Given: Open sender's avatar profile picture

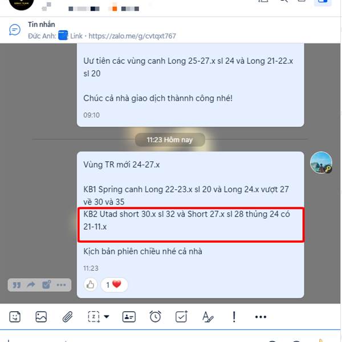Looking at the screenshot, I should click(321, 162).
